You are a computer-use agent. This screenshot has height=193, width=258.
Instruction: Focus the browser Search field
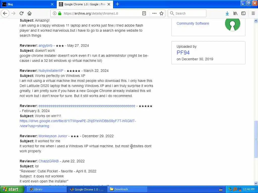[187, 14]
